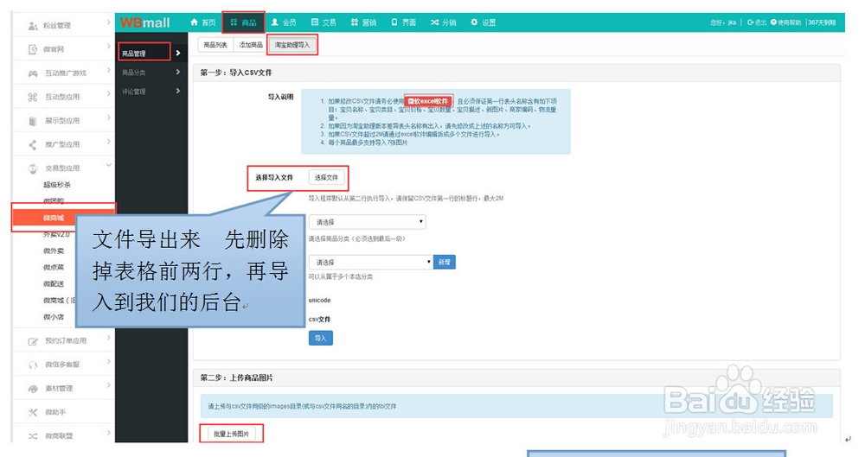Click the gear icon beside 设置
The image size is (865, 457).
474,22
